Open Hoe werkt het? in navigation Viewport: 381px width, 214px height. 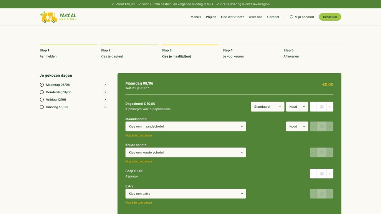pyautogui.click(x=232, y=17)
